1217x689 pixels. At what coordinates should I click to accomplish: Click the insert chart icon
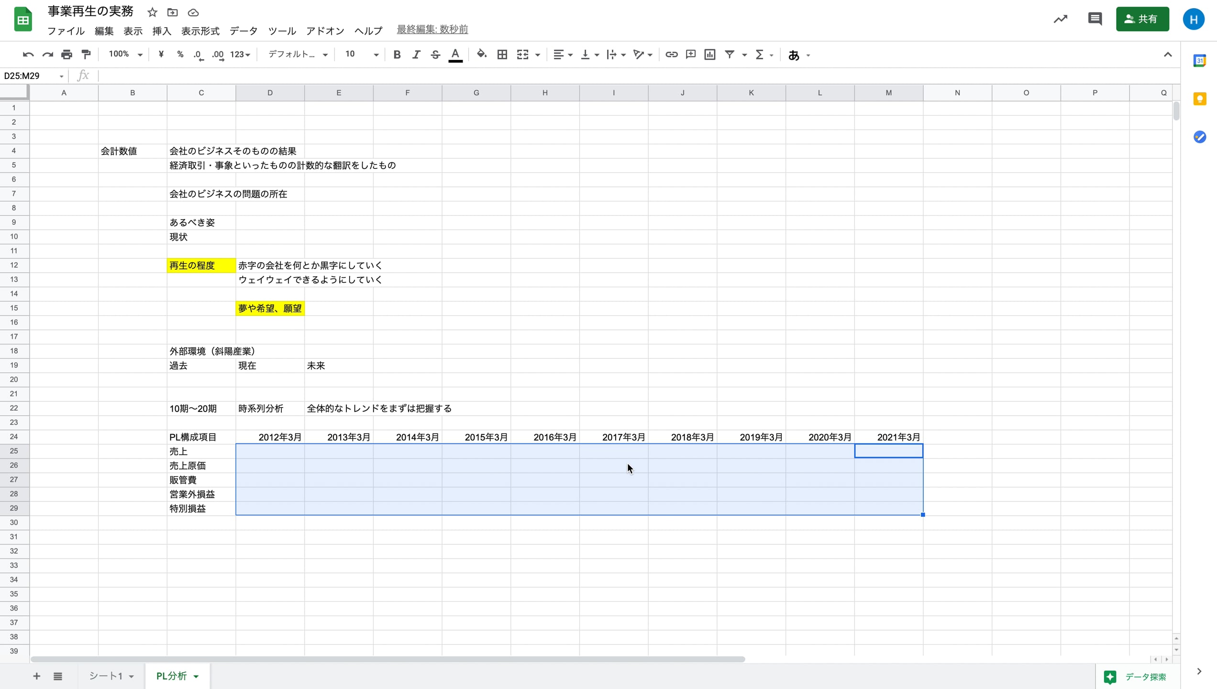[709, 55]
